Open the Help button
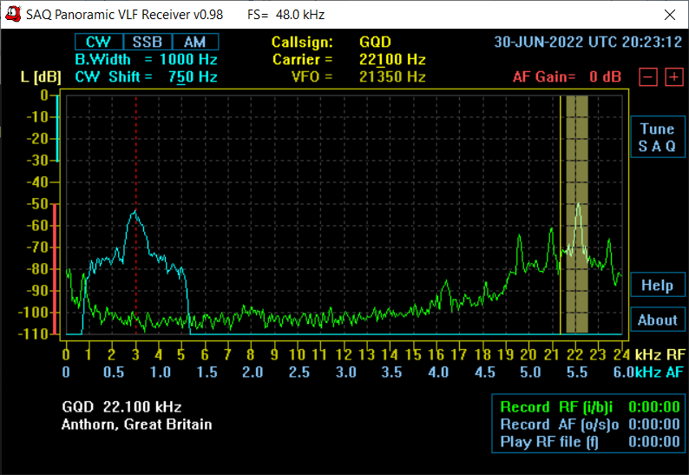This screenshot has height=475, width=689. [657, 285]
